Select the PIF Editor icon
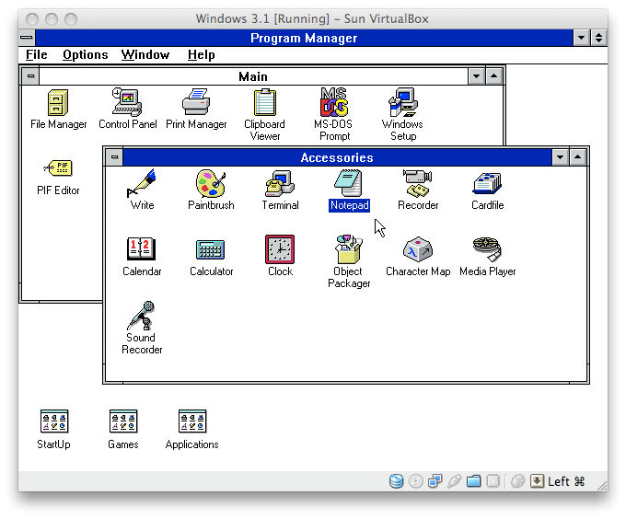The image size is (626, 519). (58, 168)
